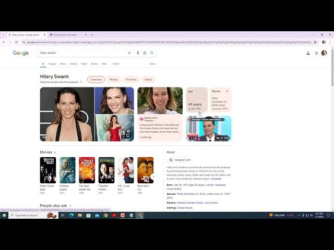Open the More search filters dropdown

pyautogui.click(x=116, y=64)
